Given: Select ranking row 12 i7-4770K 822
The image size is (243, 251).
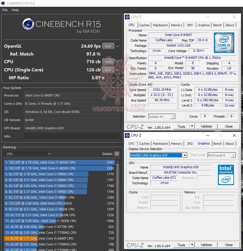Looking at the screenshot, I should coord(60,227).
